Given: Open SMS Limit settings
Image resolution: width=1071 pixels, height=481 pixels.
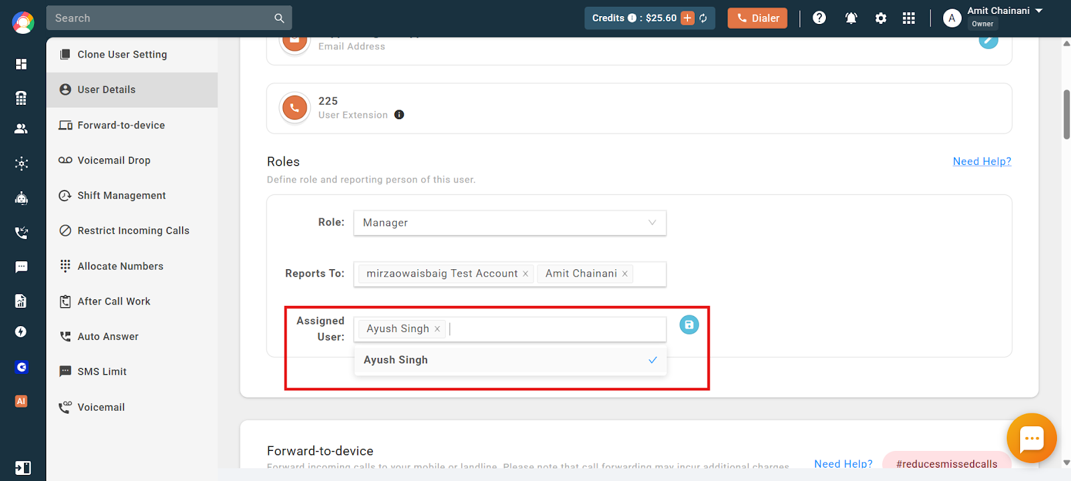Looking at the screenshot, I should pos(132,371).
